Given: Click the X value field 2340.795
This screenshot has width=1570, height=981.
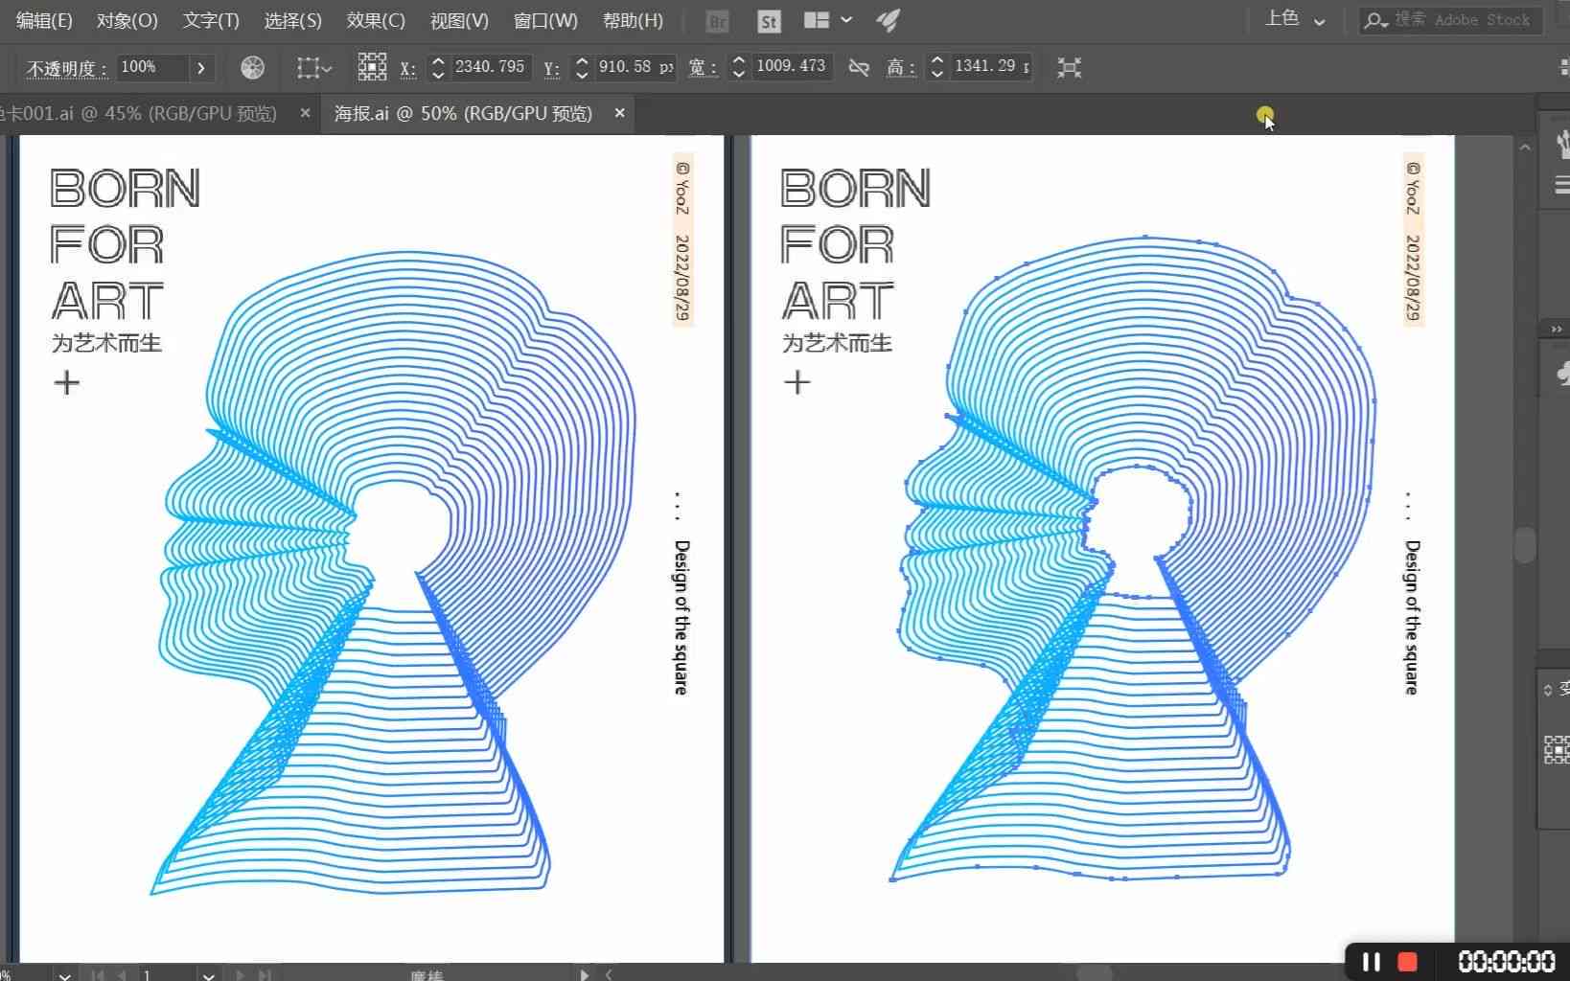Looking at the screenshot, I should tap(490, 67).
